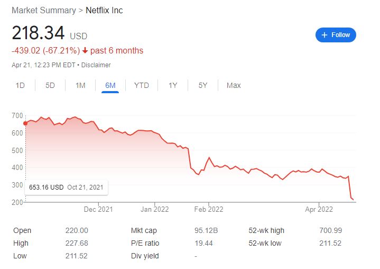This screenshot has height=269, width=380.
Task: Switch to the 1M range tab
Action: coord(80,85)
